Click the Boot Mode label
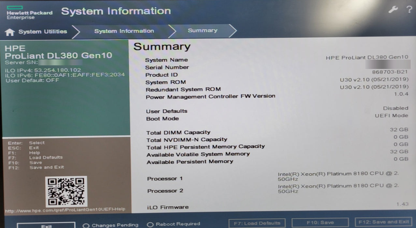The image size is (416, 228). click(162, 119)
